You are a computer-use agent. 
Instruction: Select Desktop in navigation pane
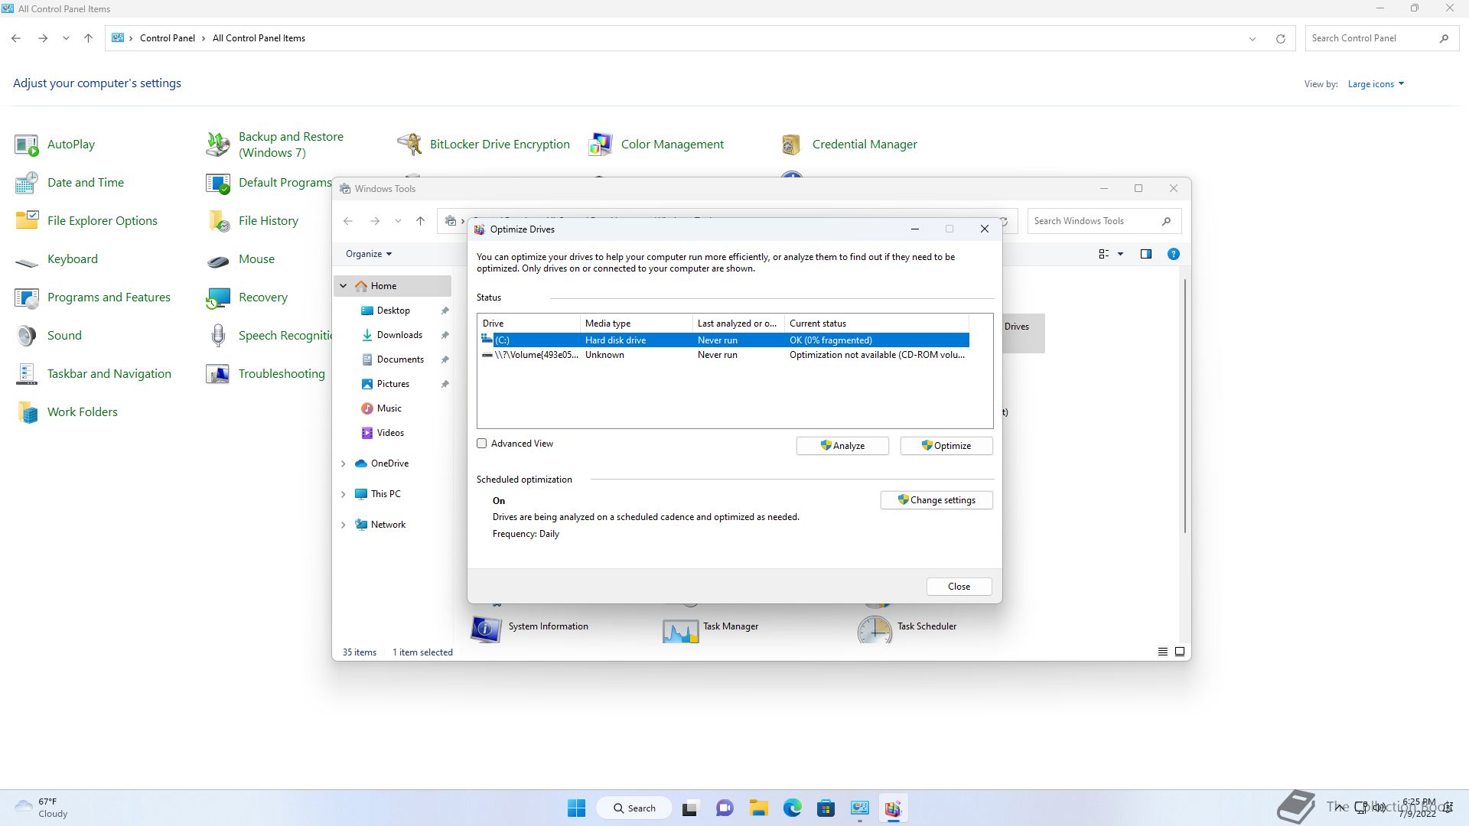tap(393, 311)
